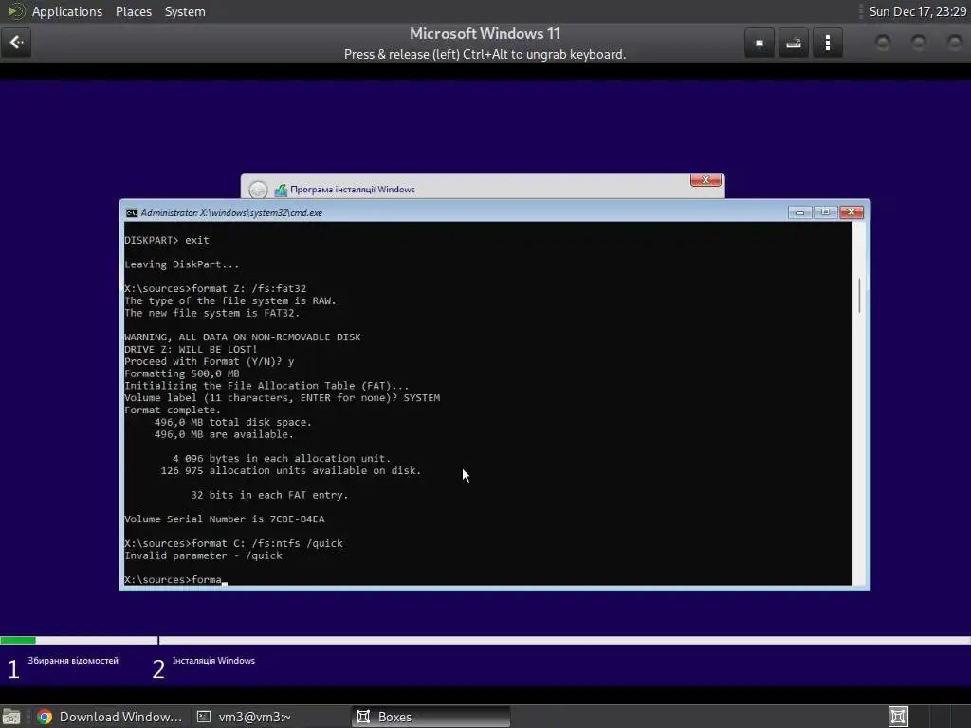Click the 'Invalid parameter - /quick' line
Image resolution: width=971 pixels, height=728 pixels.
(x=203, y=555)
